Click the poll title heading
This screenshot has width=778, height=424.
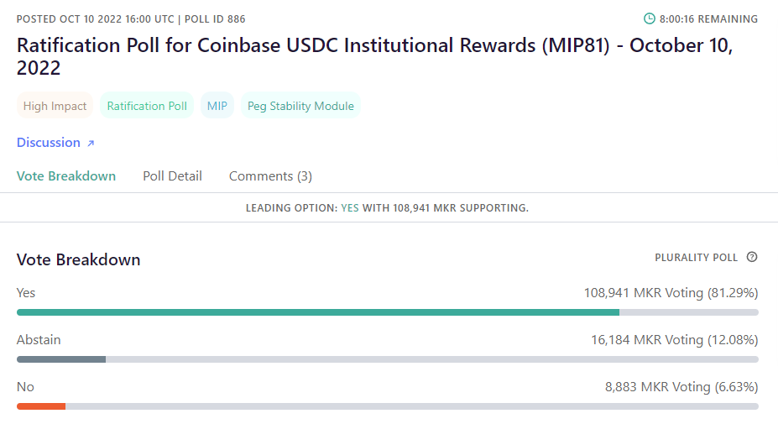pos(374,56)
